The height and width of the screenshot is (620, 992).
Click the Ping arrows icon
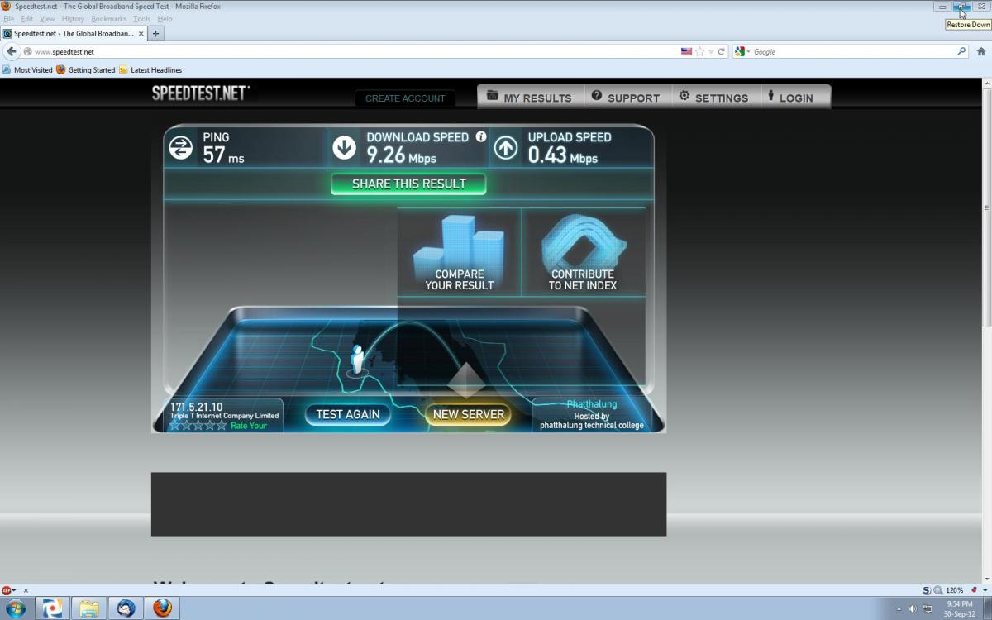(180, 148)
